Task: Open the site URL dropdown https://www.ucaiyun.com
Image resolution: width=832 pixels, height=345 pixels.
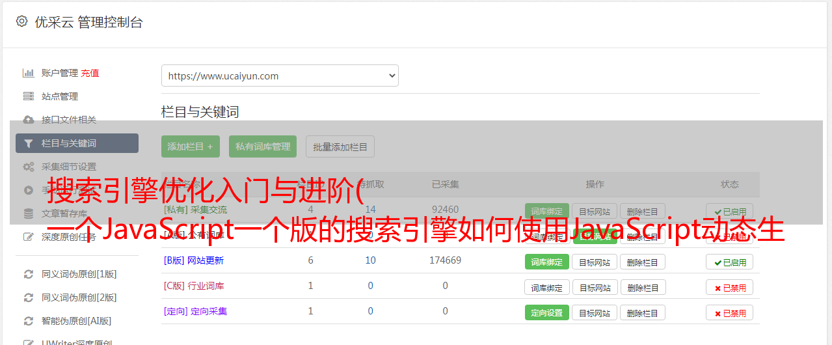Action: click(280, 76)
